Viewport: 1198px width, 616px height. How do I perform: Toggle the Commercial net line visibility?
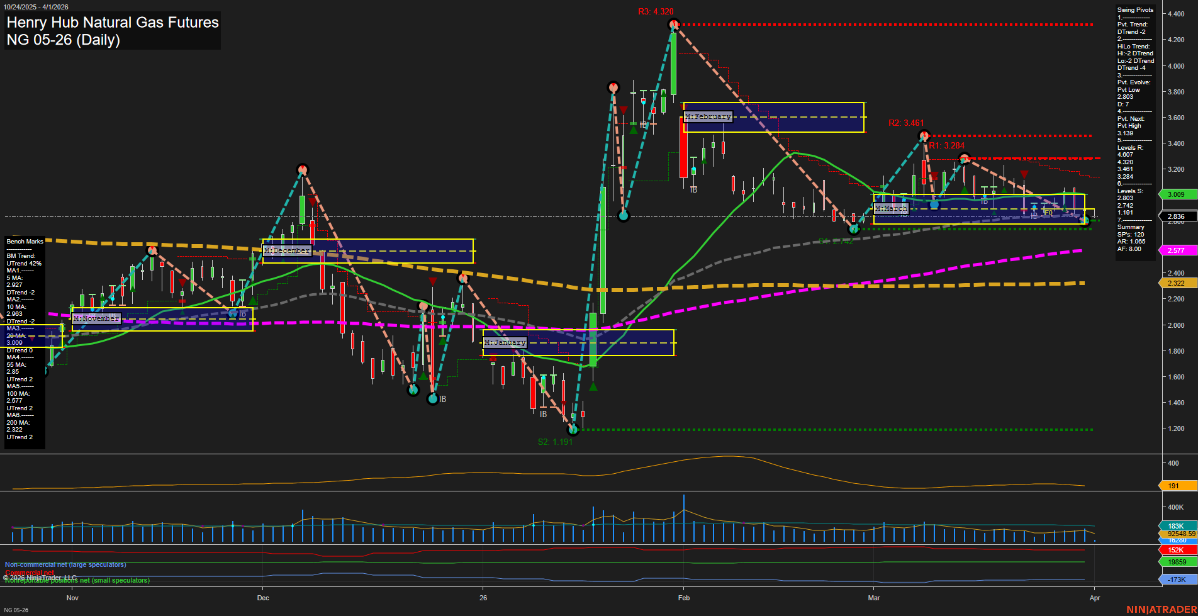[29, 573]
